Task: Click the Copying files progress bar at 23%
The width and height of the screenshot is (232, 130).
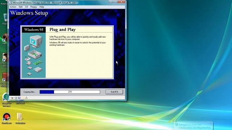Action: pos(70,92)
